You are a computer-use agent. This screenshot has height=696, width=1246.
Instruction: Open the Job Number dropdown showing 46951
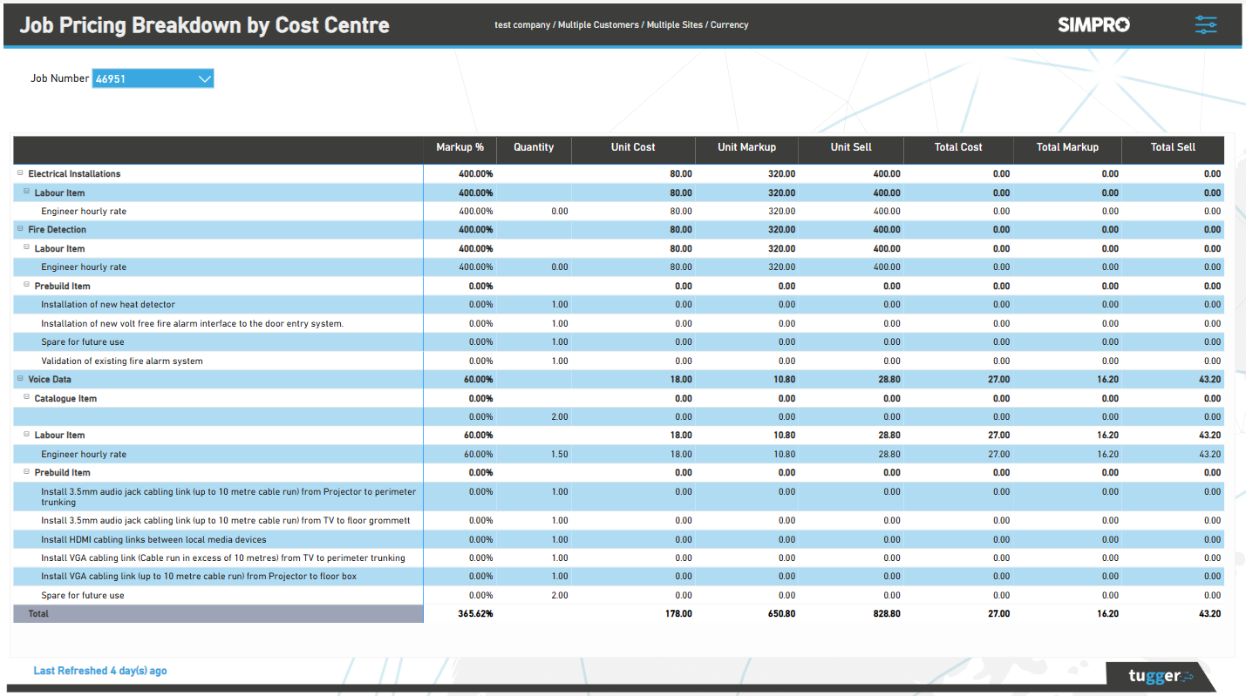click(153, 78)
